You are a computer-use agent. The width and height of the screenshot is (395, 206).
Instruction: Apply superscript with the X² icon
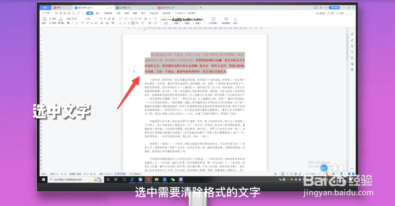click(88, 23)
